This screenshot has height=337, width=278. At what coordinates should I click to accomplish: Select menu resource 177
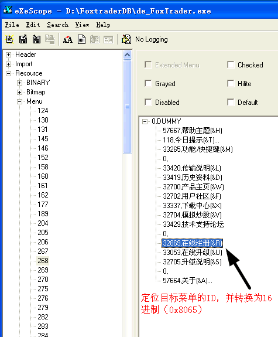[43, 205]
